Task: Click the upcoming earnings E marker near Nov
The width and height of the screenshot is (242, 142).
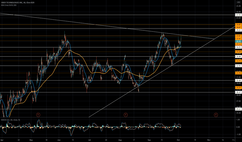Action: [216, 115]
